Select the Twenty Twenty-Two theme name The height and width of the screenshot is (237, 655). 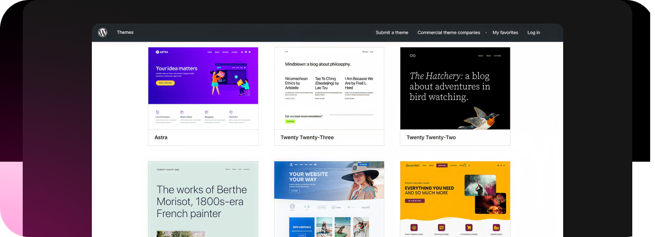[431, 138]
